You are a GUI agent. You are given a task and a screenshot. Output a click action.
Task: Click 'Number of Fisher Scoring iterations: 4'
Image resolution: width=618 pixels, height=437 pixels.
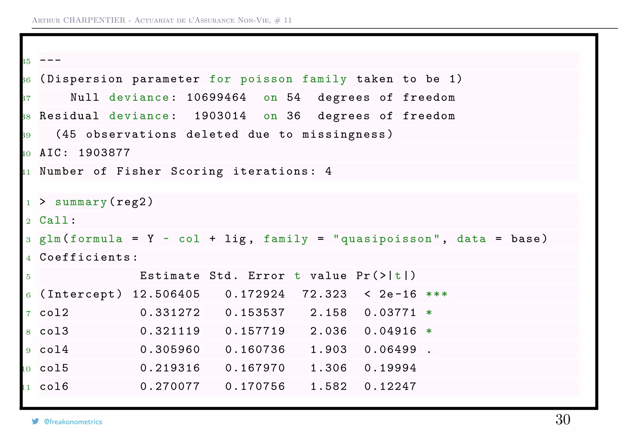(186, 171)
